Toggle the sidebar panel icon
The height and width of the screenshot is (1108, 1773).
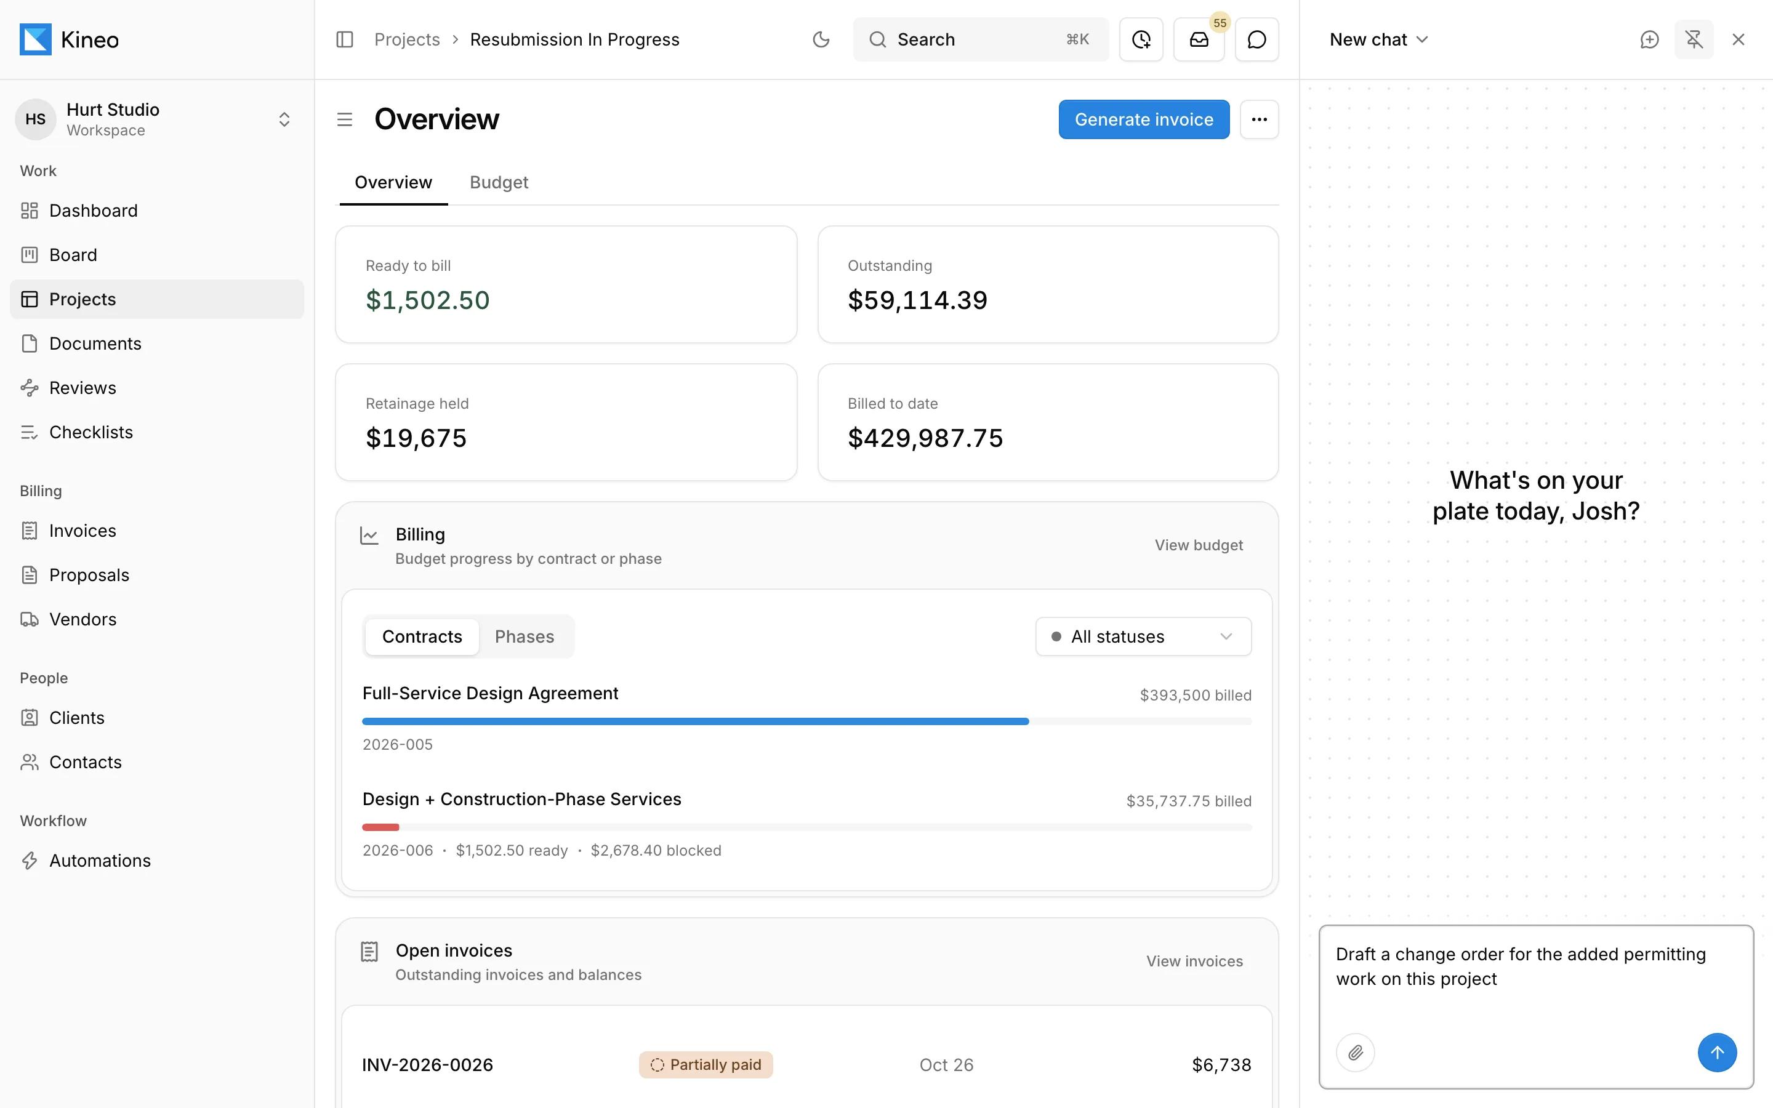tap(344, 39)
